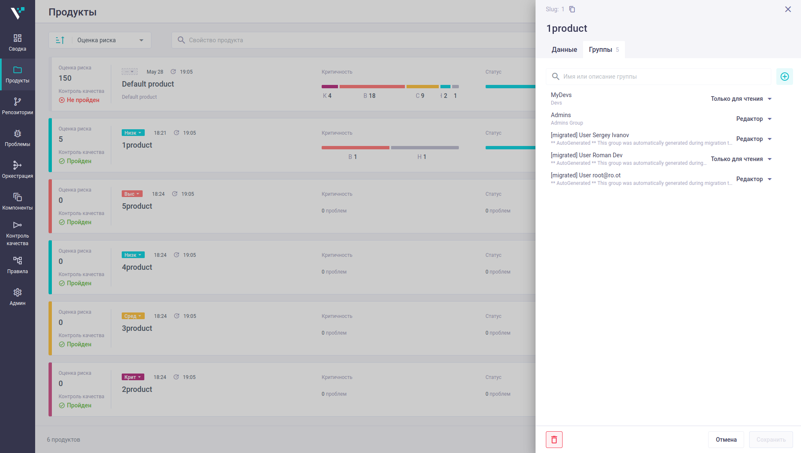Add a new group with the plus icon

(784, 77)
